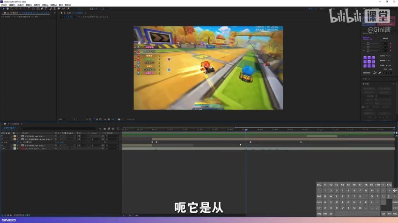398x223 pixels.
Task: Select the Rotation tool
Action: click(29, 8)
